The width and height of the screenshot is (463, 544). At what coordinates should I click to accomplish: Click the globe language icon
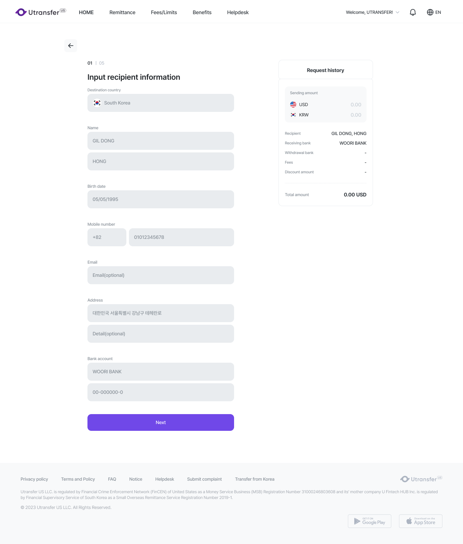[x=430, y=12]
